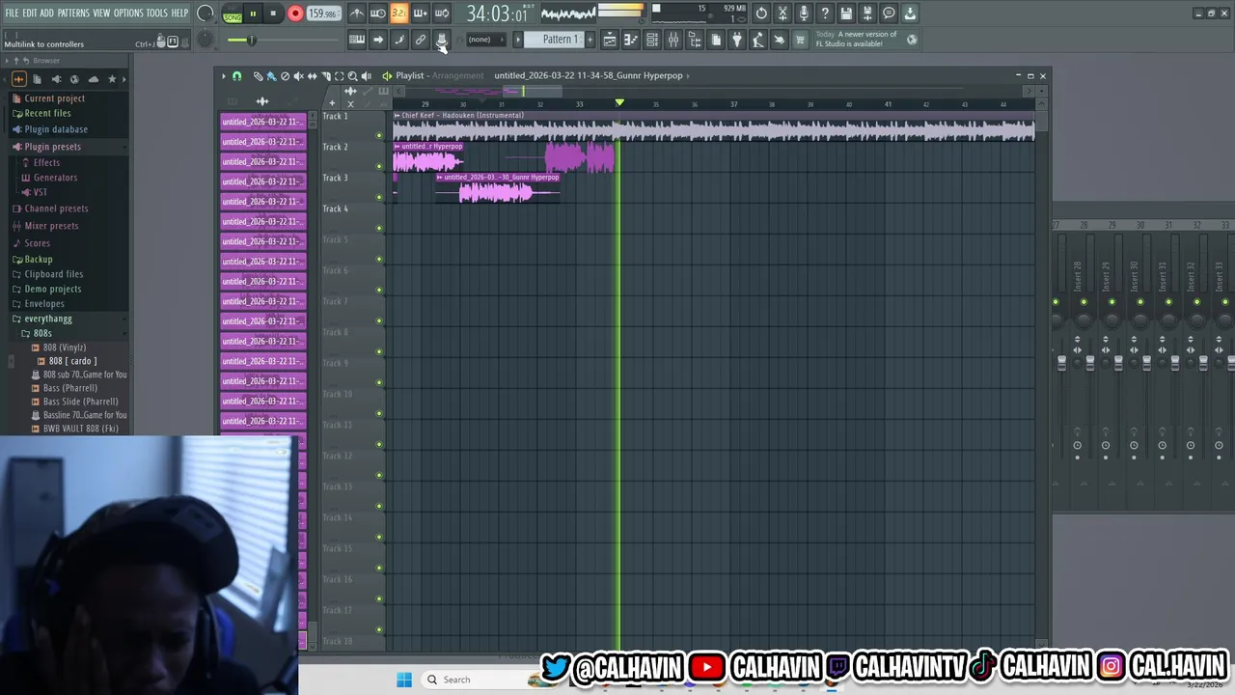
Task: Mute Track 3 with its green LED
Action: 379,197
